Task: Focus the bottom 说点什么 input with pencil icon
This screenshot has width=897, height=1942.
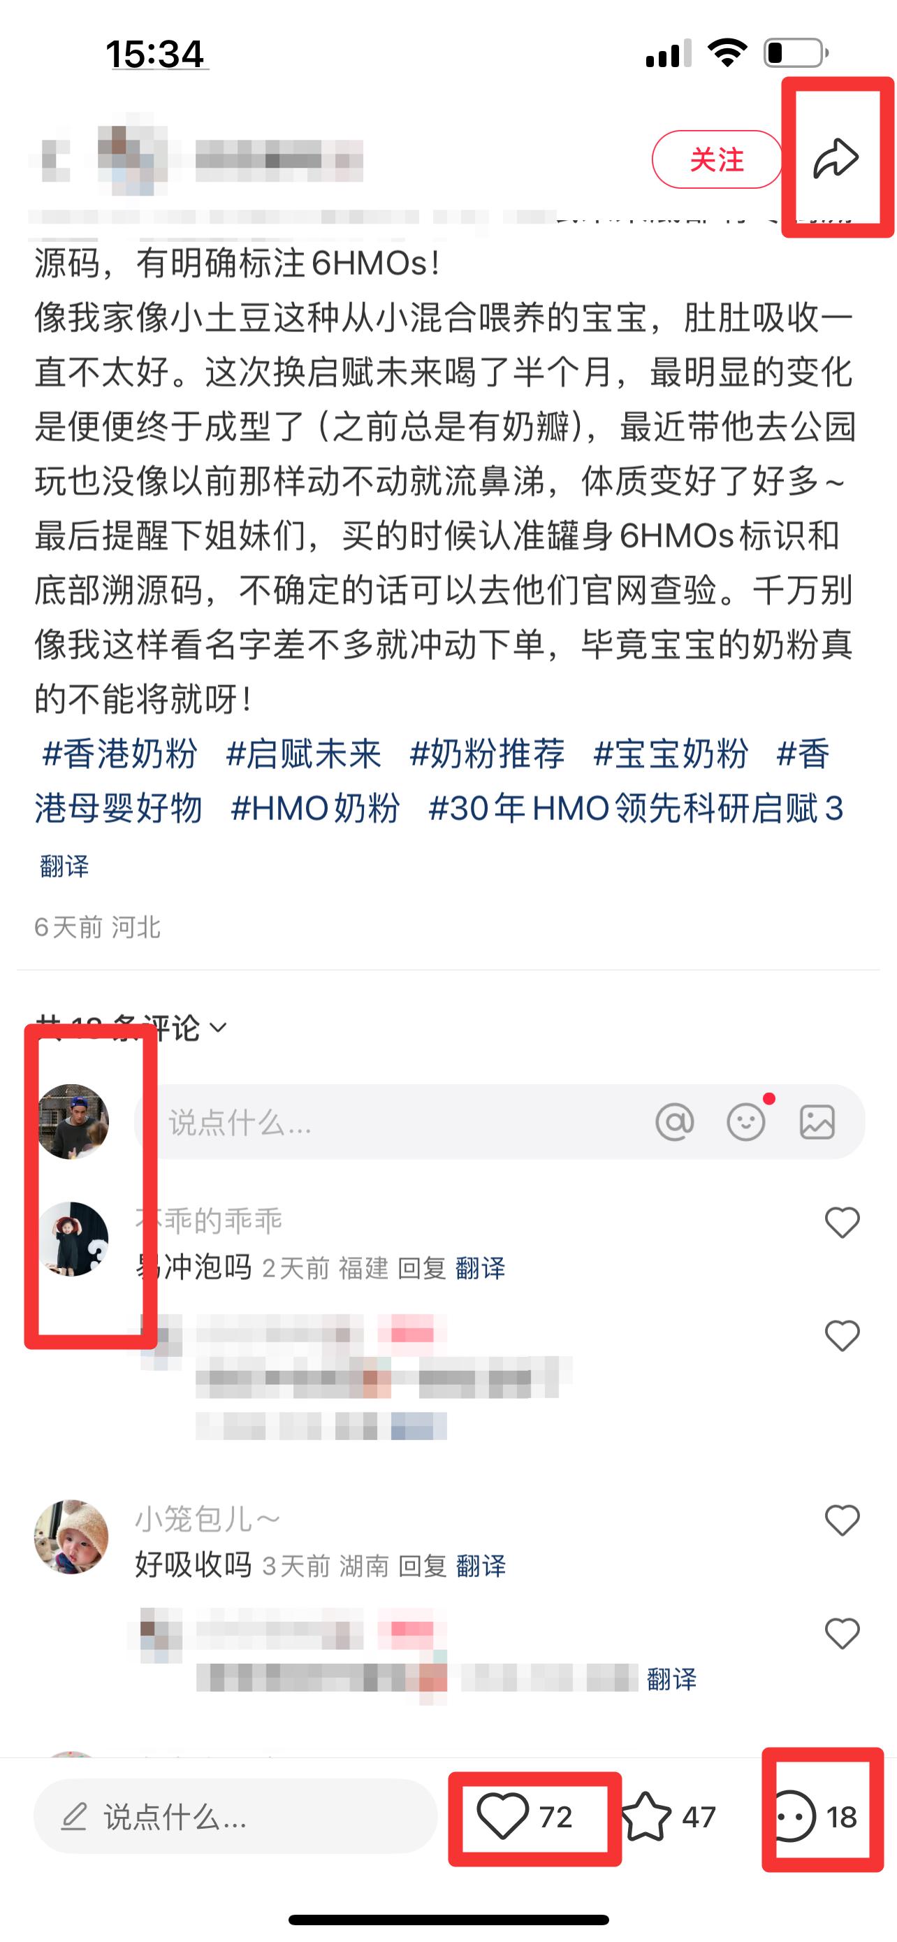Action: tap(235, 1817)
